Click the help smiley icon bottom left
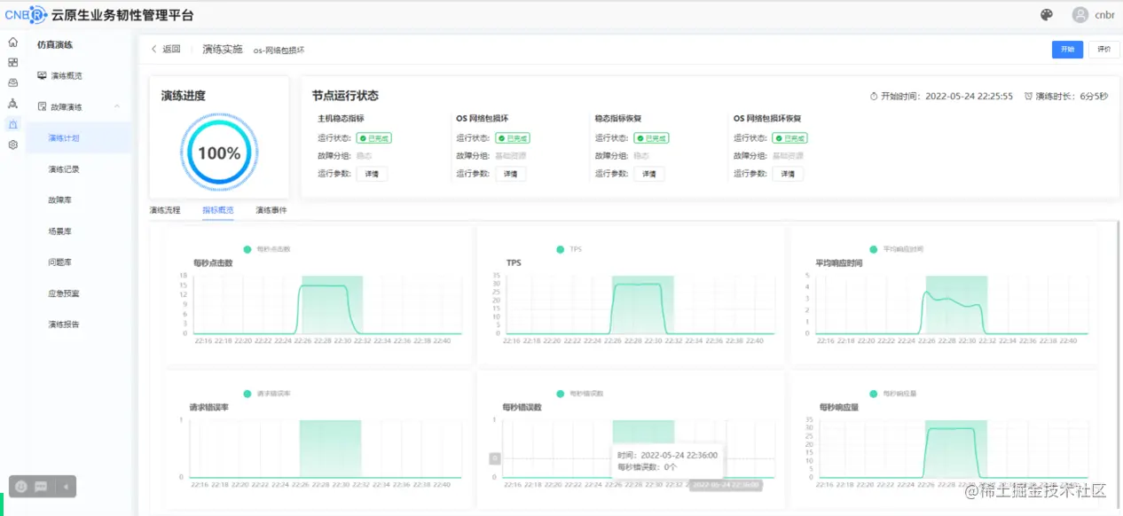Image resolution: width=1123 pixels, height=516 pixels. coord(21,486)
